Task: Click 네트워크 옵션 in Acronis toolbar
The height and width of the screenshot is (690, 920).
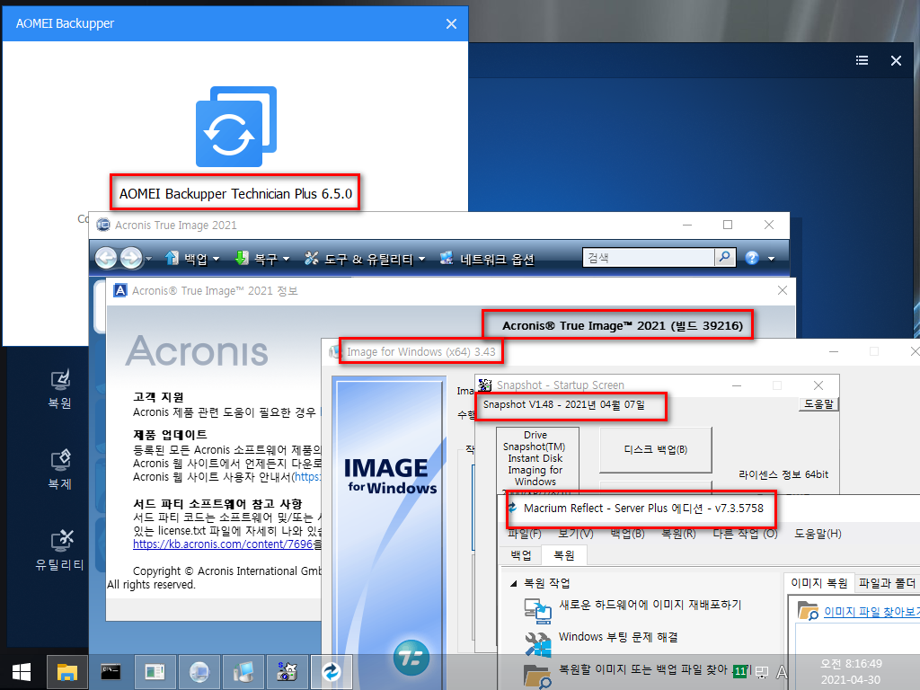Action: coord(487,258)
